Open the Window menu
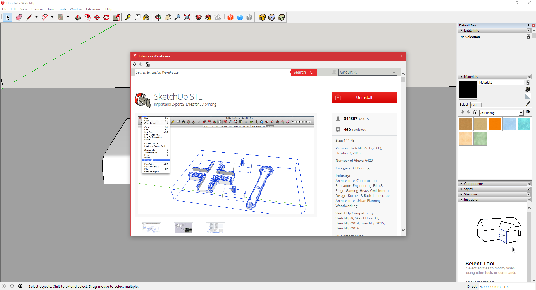This screenshot has width=536, height=290. [76, 9]
